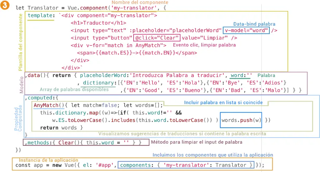Click 'Instancia de la aplicación' label
320x172 pixels.
coord(48,160)
